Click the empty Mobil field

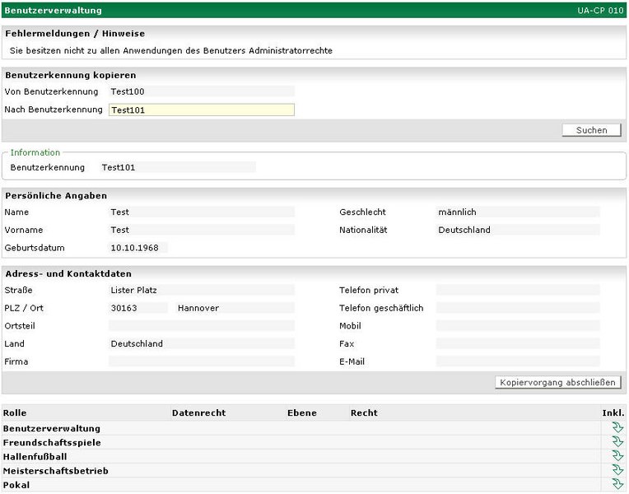517,326
